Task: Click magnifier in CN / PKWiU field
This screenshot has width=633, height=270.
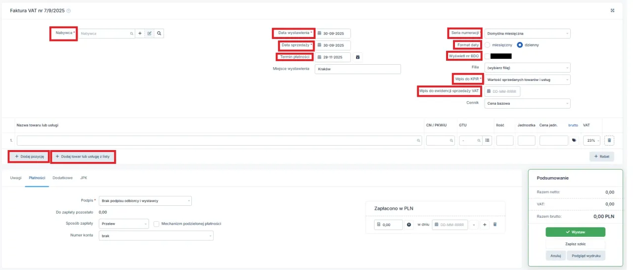Action: pyautogui.click(x=452, y=141)
